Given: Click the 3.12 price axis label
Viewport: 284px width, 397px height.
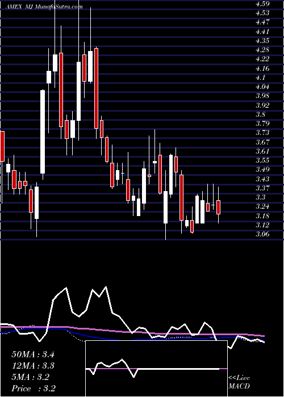Looking at the screenshot, I should pos(262,225).
